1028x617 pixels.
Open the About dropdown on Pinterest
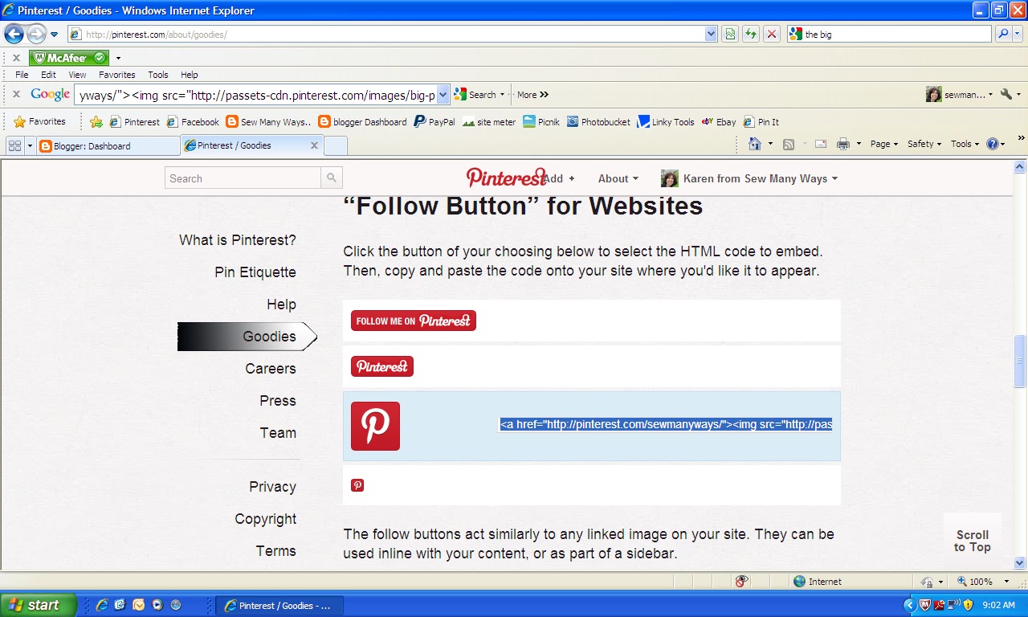(618, 178)
